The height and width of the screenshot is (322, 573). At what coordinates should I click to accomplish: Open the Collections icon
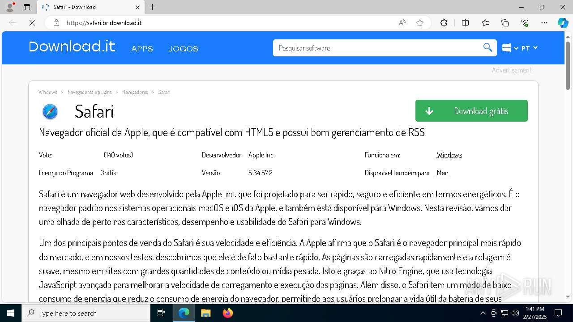point(505,23)
